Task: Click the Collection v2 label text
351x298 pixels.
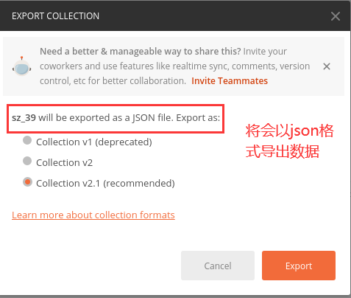Action: 64,162
